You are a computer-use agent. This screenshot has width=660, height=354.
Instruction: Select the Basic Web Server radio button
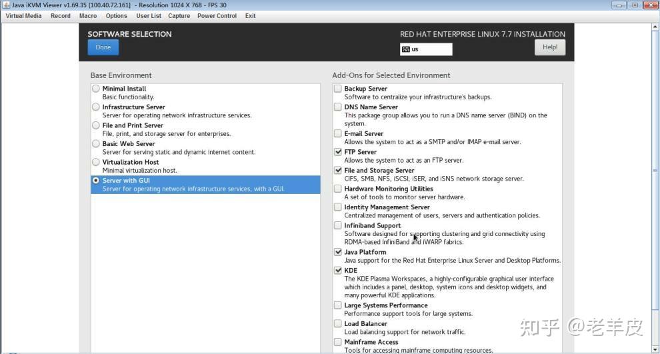[96, 143]
